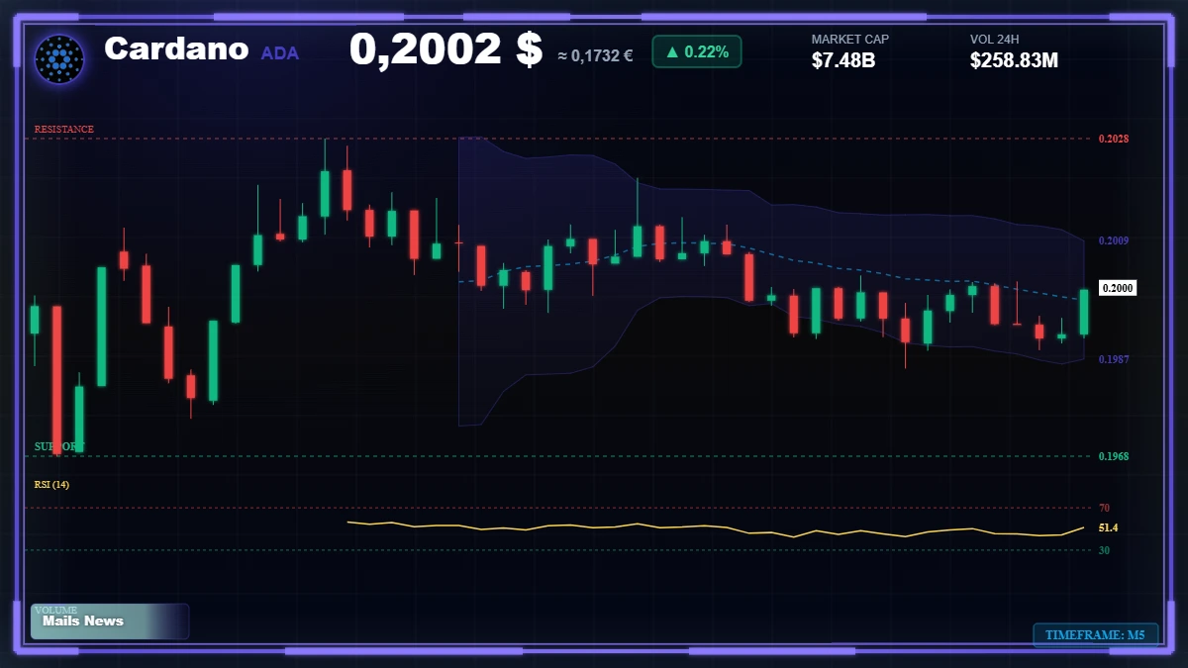Click the $7.48B market cap value
The width and height of the screenshot is (1188, 668).
843,60
